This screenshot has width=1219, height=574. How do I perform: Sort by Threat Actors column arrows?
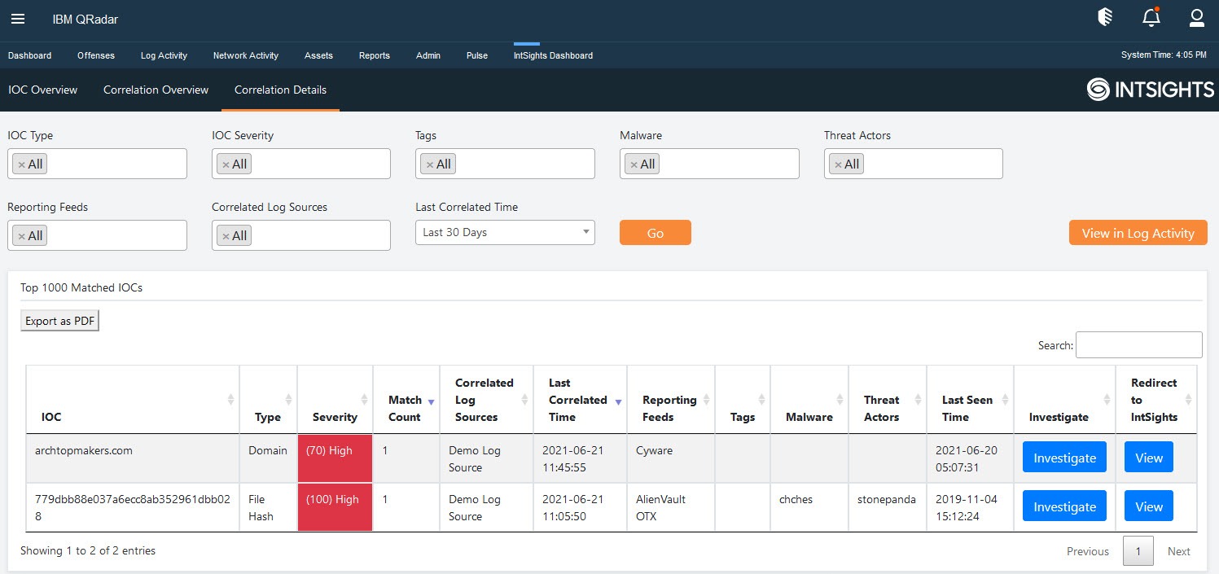(x=918, y=400)
